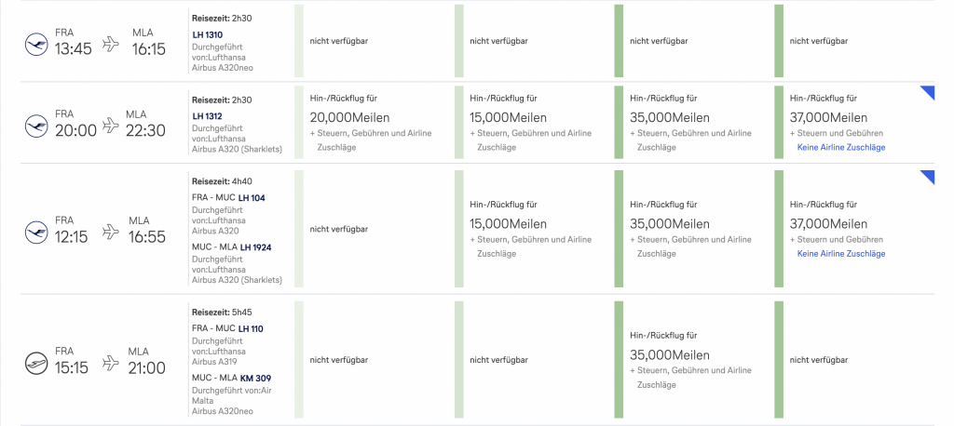Click the blue corner marker on the 12:15 flight's 37,000 fare

pos(928,177)
